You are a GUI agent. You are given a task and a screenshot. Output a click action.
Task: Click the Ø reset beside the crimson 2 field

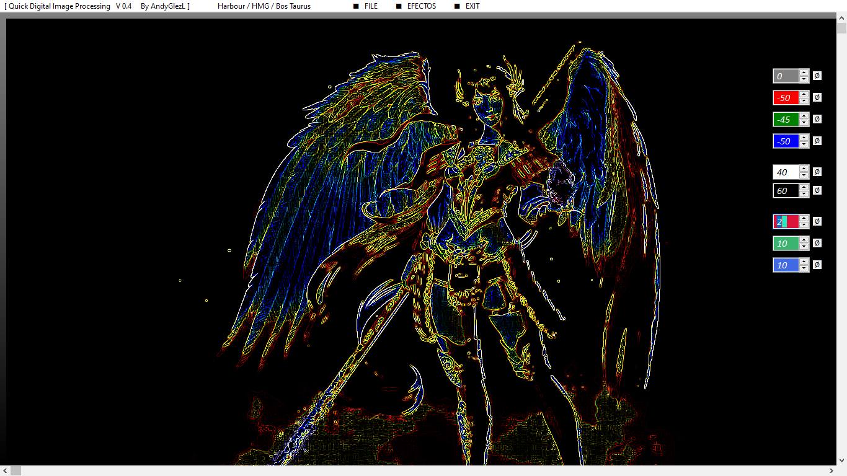(x=817, y=221)
